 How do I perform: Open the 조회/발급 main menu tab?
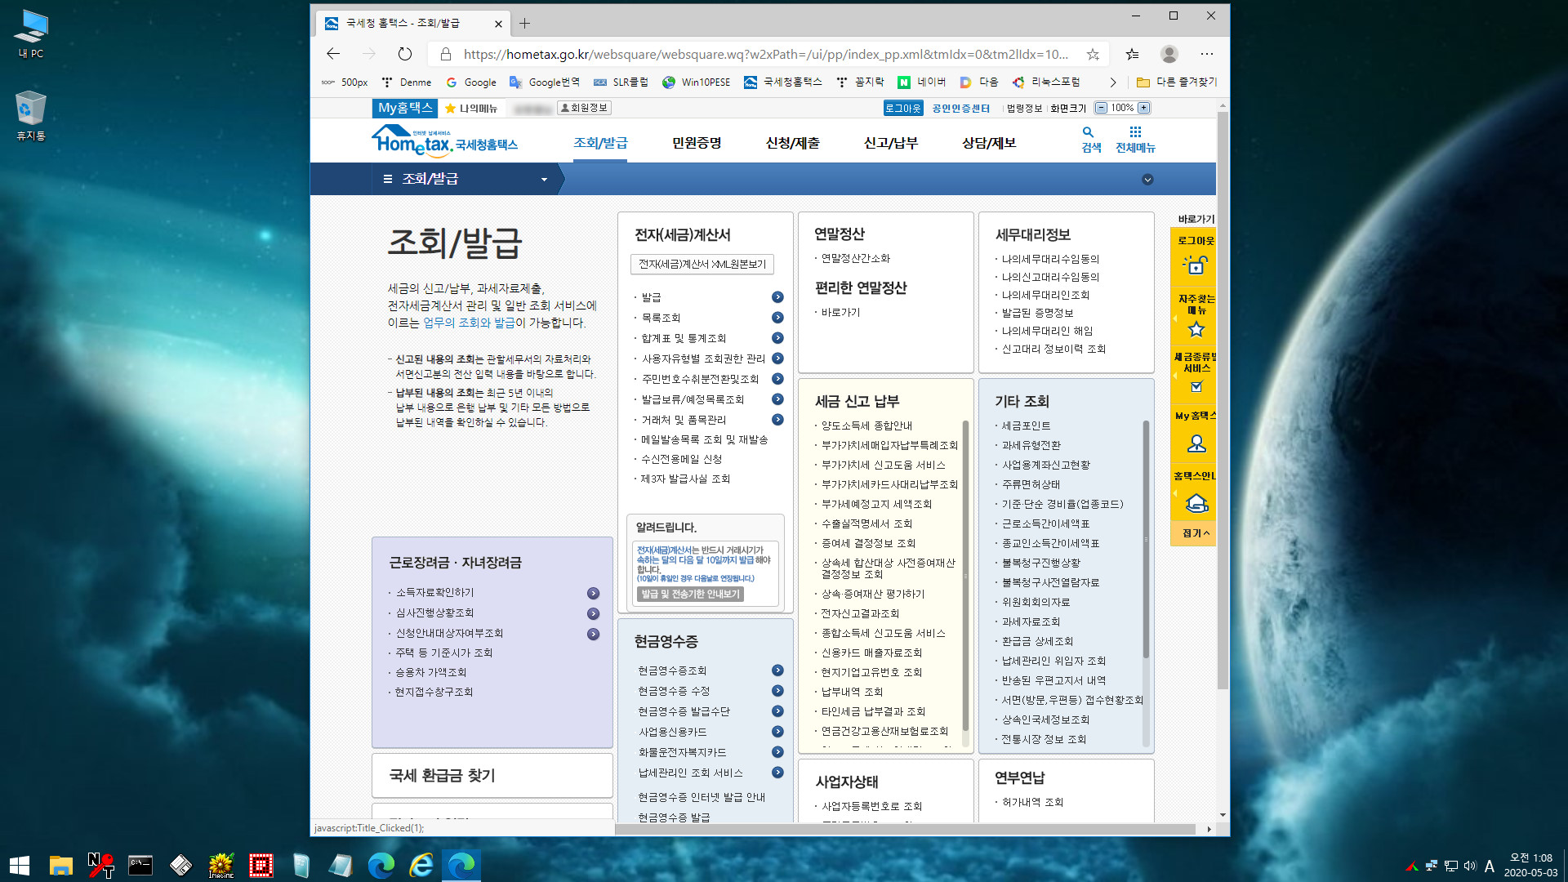click(600, 143)
